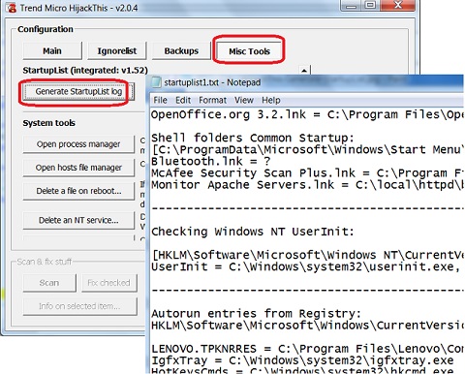Click the 'UserInit = C:\Windows\system32\userinit.exe' line
The height and width of the screenshot is (374, 465).
tap(306, 266)
